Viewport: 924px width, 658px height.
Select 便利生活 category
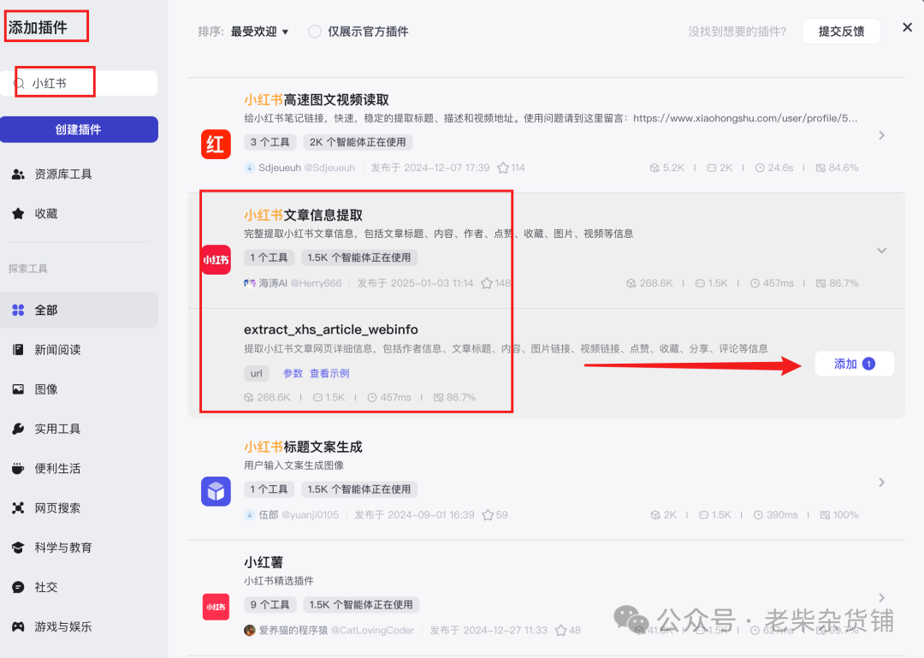[79, 468]
